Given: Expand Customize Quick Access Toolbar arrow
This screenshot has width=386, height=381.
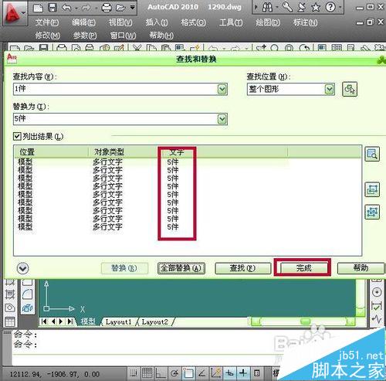Looking at the screenshot, I should (132, 7).
